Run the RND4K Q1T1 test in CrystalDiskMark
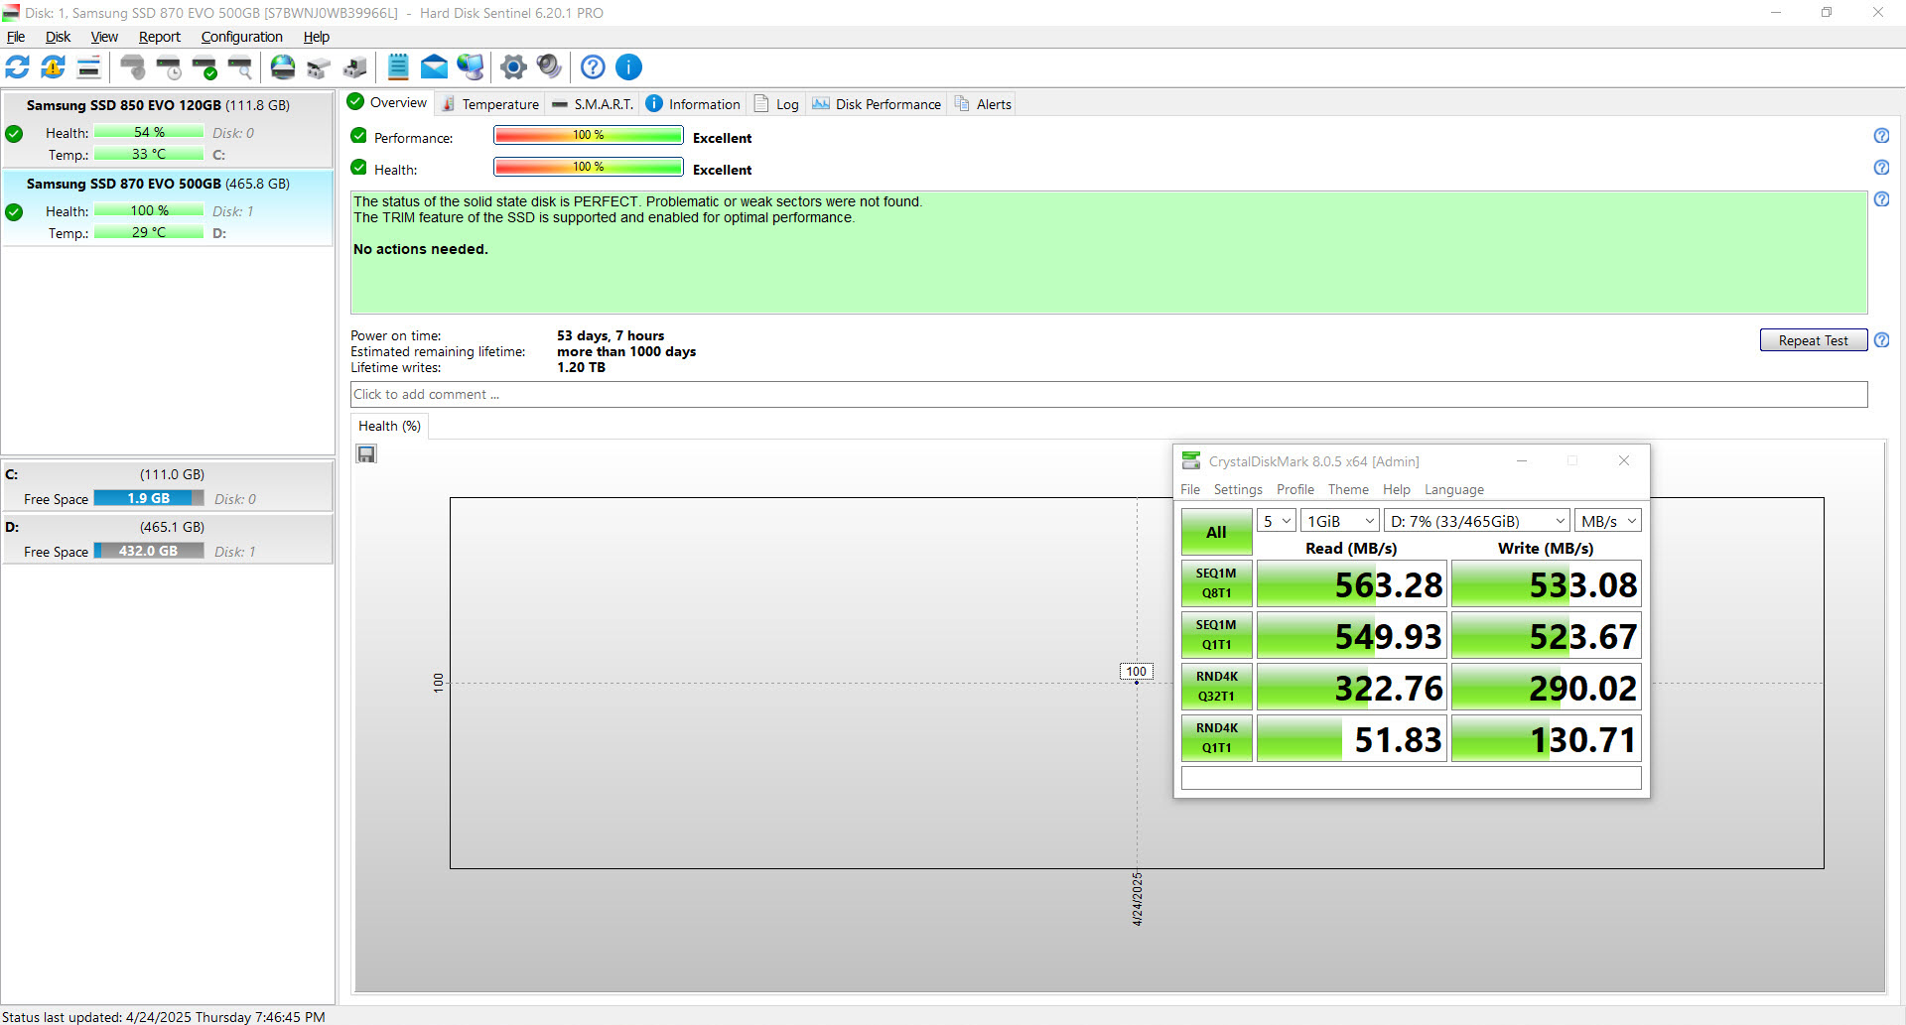Image resolution: width=1906 pixels, height=1025 pixels. [1216, 738]
